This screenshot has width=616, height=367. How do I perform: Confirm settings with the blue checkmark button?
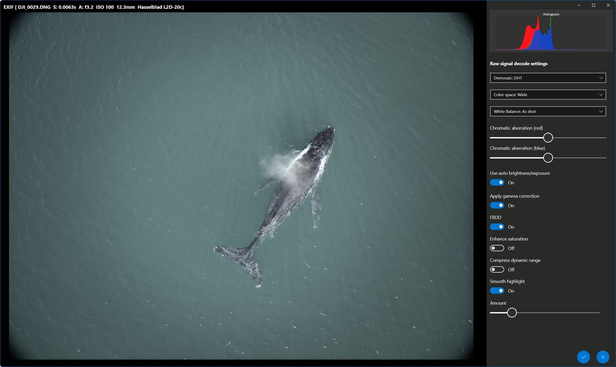tap(583, 357)
